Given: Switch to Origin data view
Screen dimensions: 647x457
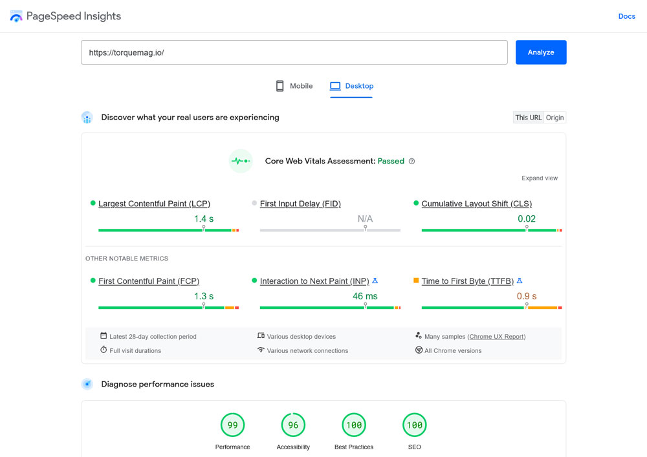Looking at the screenshot, I should click(x=555, y=118).
